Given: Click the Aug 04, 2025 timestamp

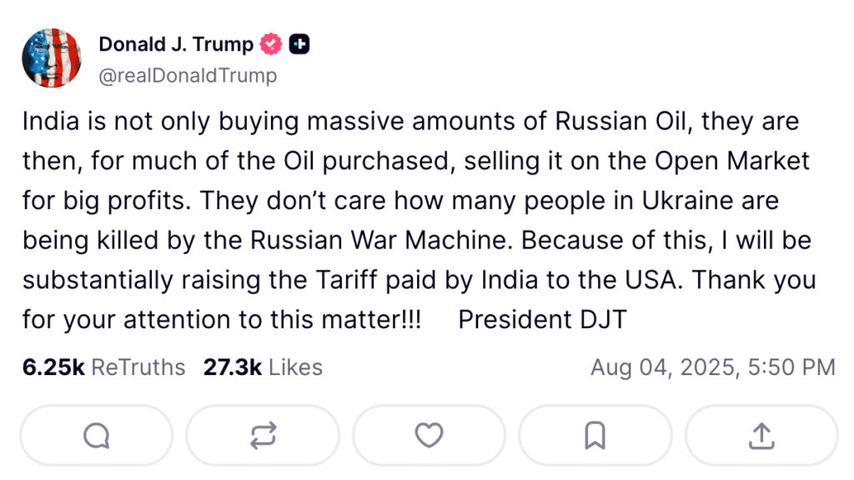Looking at the screenshot, I should pos(712,367).
